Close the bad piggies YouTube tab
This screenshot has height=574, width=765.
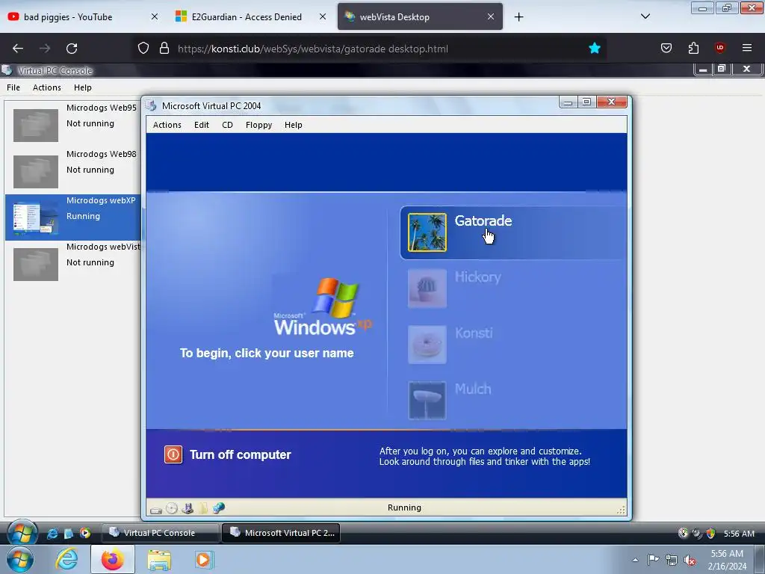point(154,16)
